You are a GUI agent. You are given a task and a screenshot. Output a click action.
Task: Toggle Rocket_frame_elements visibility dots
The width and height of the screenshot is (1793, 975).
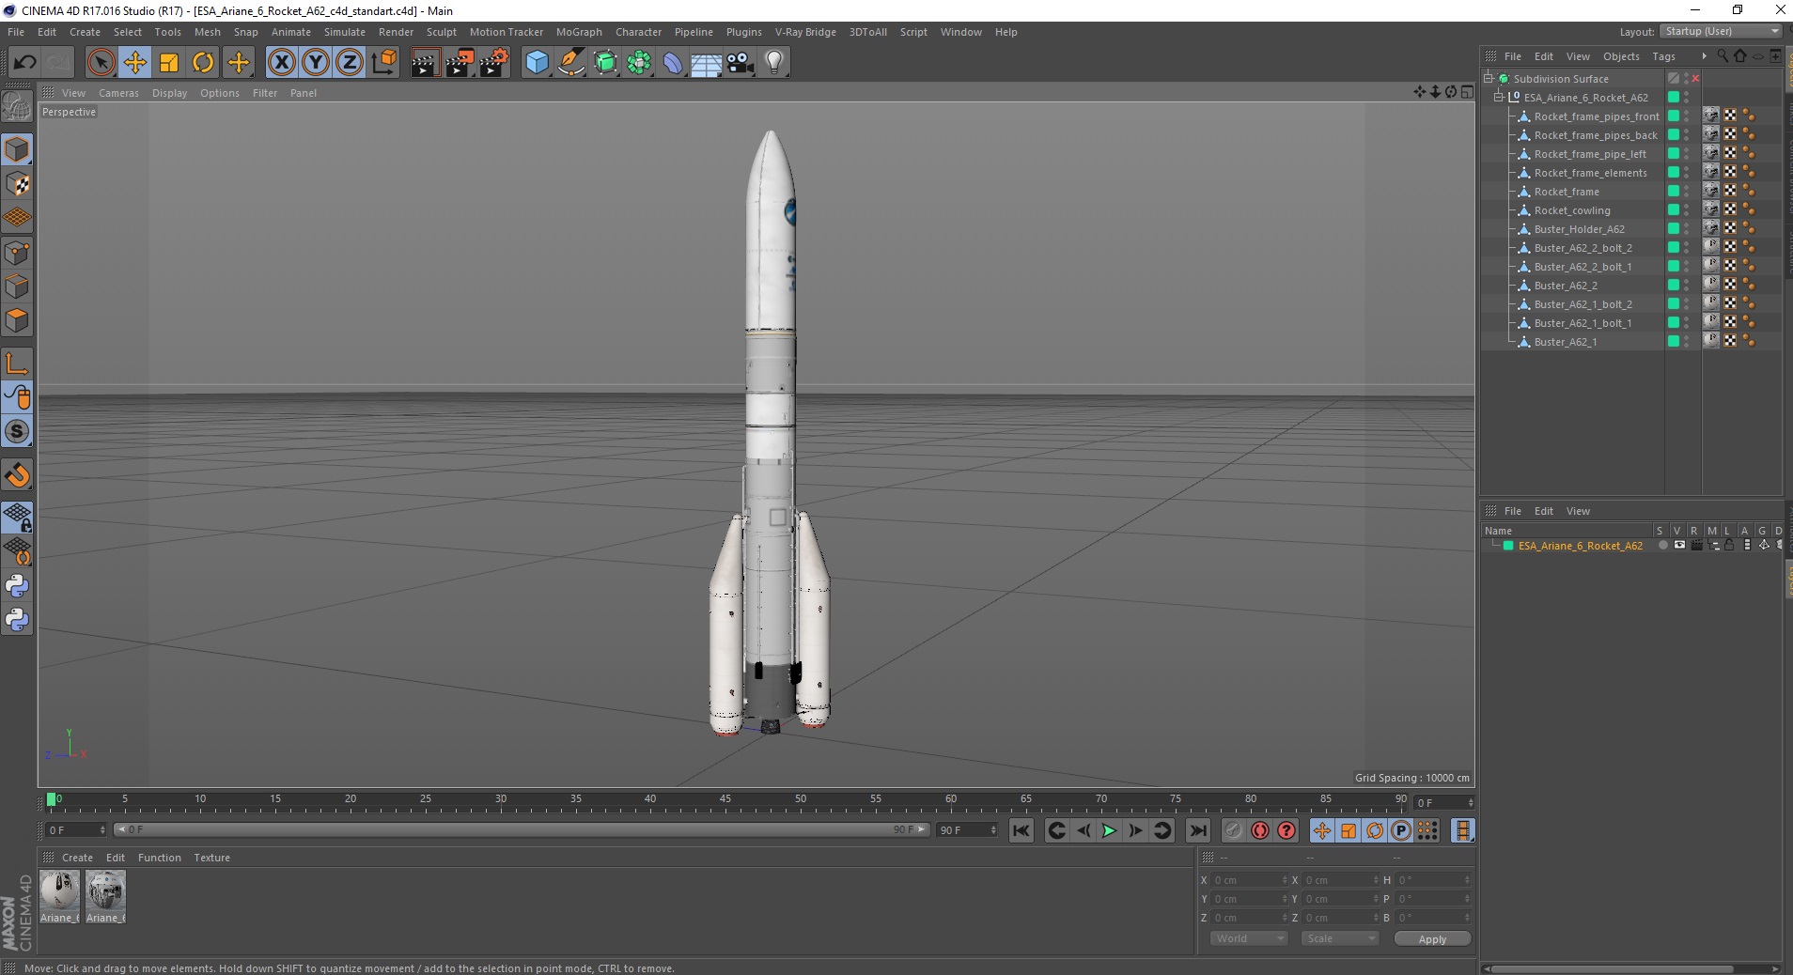click(1687, 173)
